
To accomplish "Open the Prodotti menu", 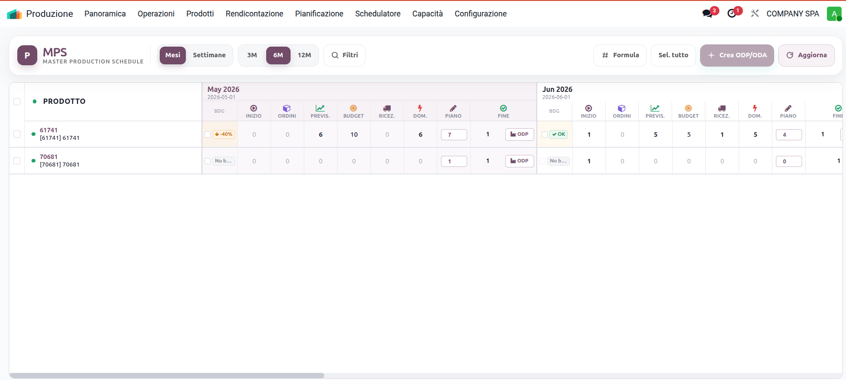I will click(200, 14).
